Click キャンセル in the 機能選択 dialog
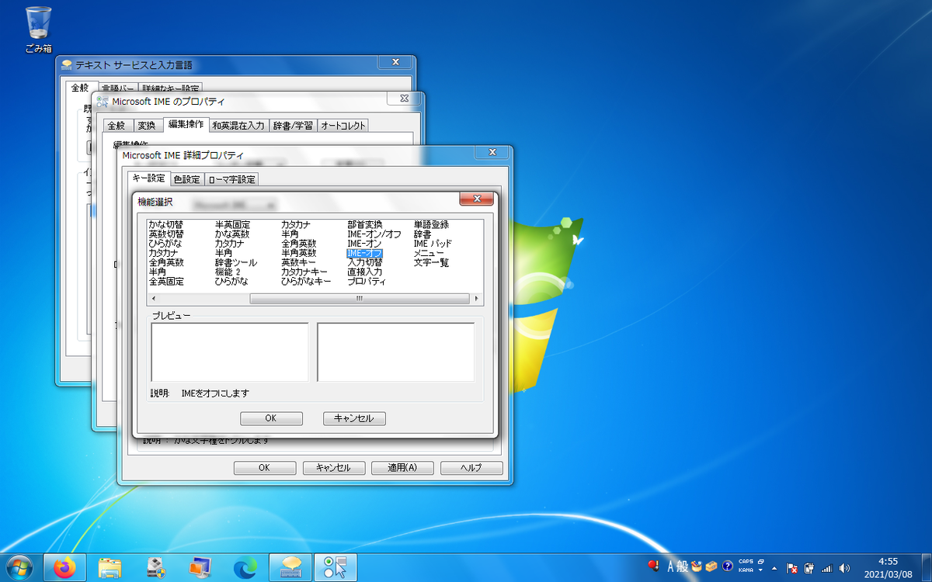Image resolution: width=932 pixels, height=582 pixels. tap(354, 418)
